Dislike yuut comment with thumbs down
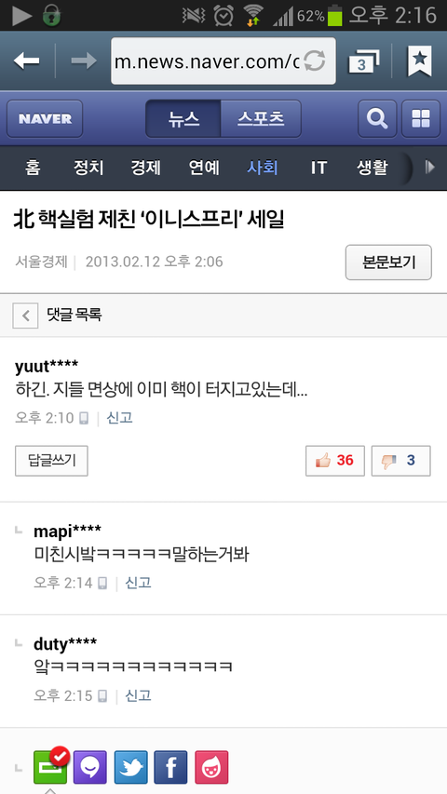The width and height of the screenshot is (447, 794). click(x=400, y=461)
